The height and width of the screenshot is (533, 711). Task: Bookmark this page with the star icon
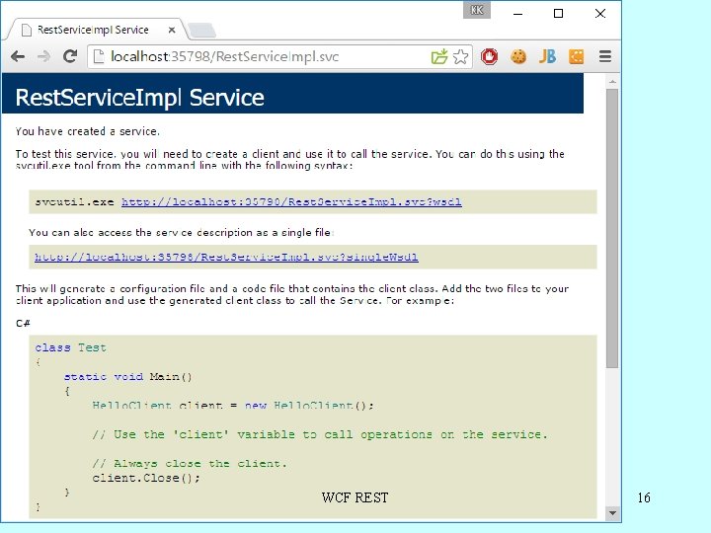(x=460, y=56)
